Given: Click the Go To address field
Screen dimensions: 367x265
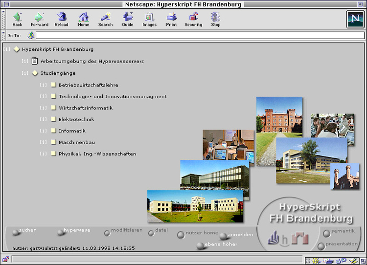Looking at the screenshot, I should click(200, 36).
